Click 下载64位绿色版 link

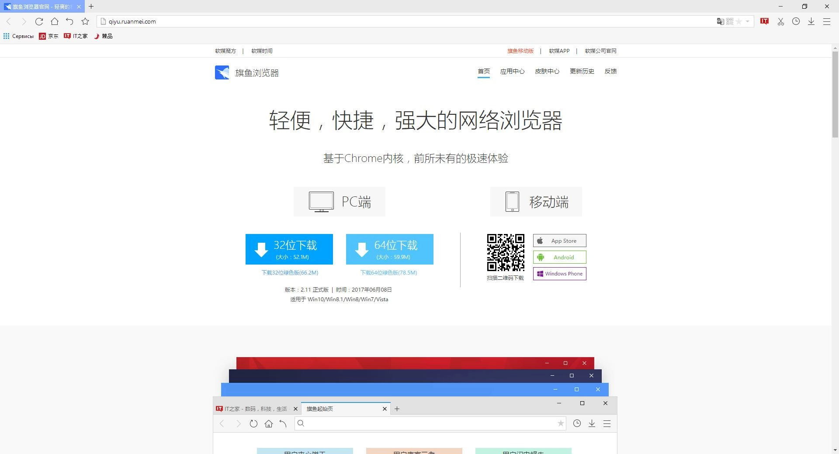[388, 272]
